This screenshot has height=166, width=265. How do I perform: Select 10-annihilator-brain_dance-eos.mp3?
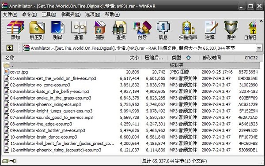tap(44, 137)
